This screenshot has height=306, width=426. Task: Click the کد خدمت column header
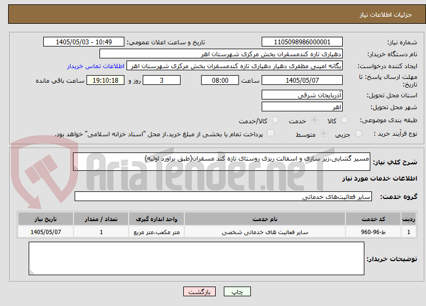coord(374,219)
